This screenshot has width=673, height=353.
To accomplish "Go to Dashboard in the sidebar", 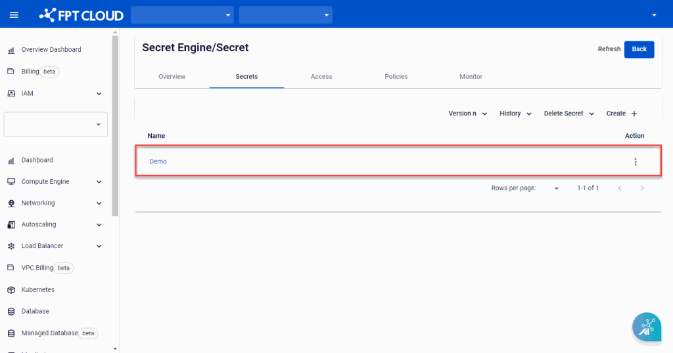I will coord(37,160).
